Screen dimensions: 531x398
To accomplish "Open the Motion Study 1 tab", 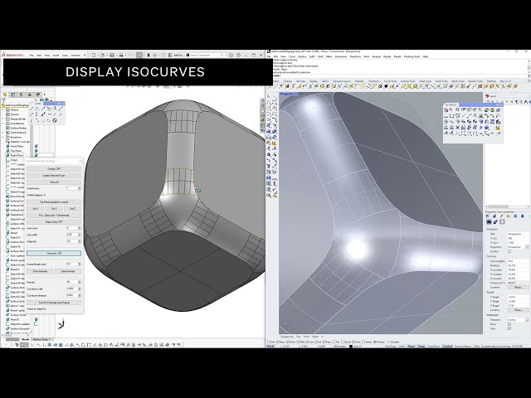I will click(x=42, y=339).
